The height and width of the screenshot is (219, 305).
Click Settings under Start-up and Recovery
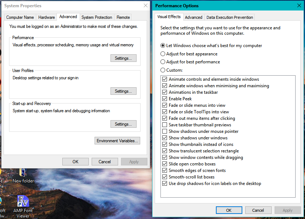[x=123, y=124]
